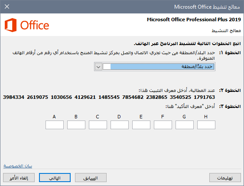This screenshot has width=244, height=186.
Task: Go back using the 'السابق' button
Action: pyautogui.click(x=91, y=178)
